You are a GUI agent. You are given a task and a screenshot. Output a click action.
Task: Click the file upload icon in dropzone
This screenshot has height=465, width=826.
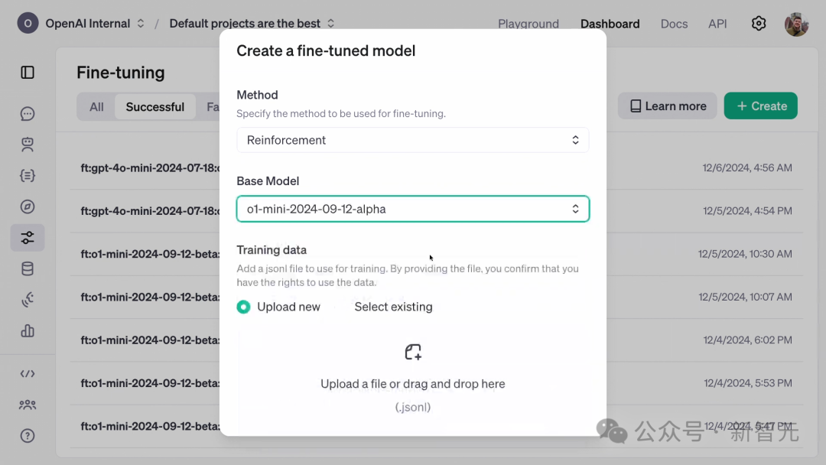(x=413, y=352)
